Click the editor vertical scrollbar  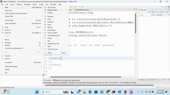click(135, 23)
